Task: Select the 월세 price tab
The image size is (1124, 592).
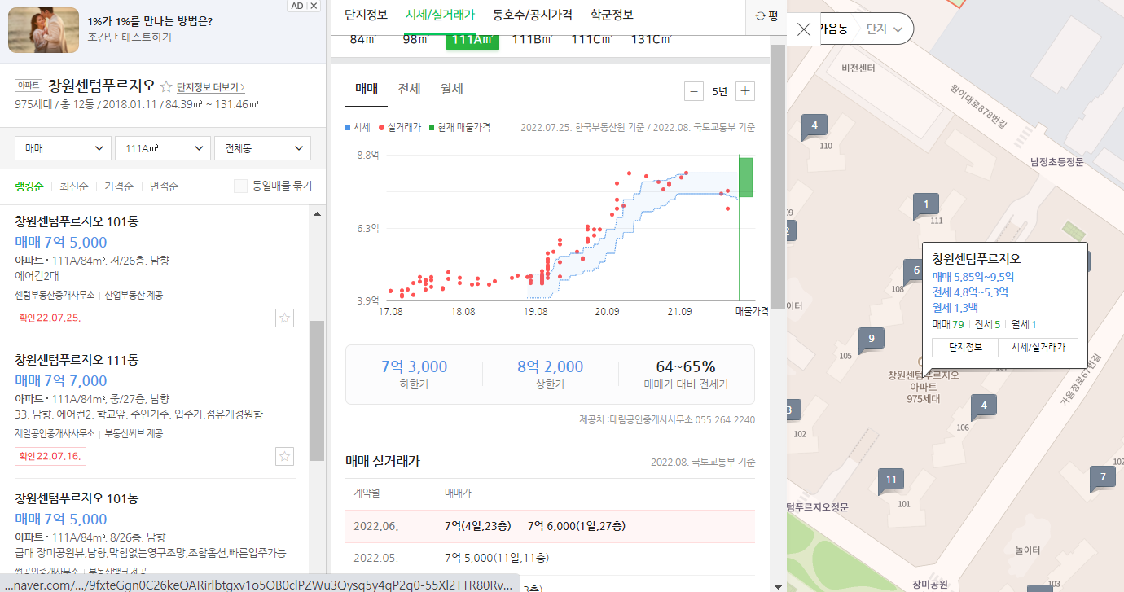Action: (451, 90)
